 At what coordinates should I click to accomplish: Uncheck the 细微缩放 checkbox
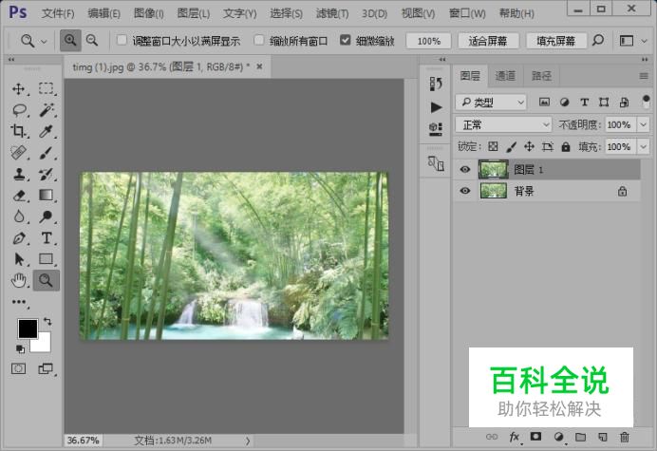(346, 41)
